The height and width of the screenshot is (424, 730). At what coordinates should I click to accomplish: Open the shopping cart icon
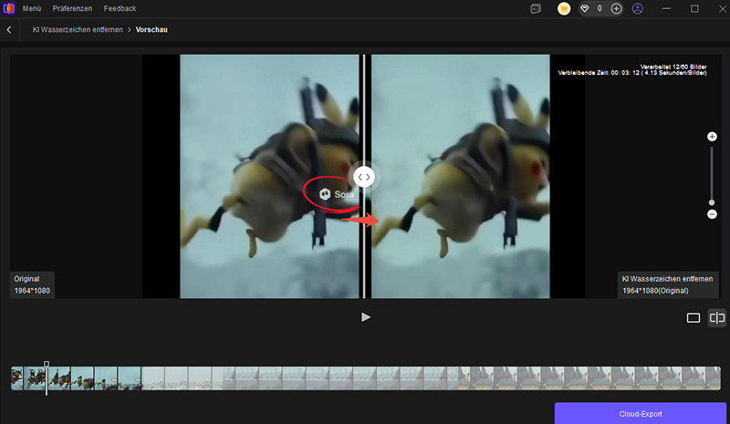pyautogui.click(x=564, y=8)
